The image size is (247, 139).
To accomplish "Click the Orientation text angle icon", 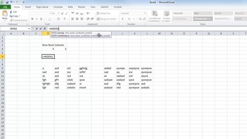I will 88,13.
